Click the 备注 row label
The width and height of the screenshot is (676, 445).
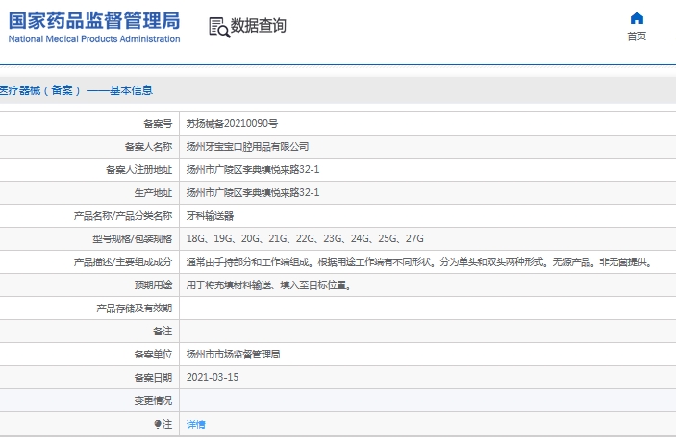[x=163, y=331]
